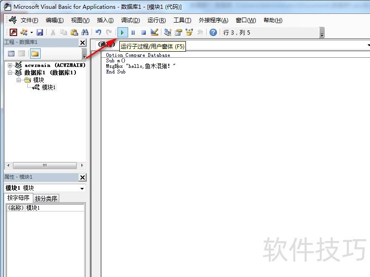Toggle Folders view in the project panel

tap(35, 54)
